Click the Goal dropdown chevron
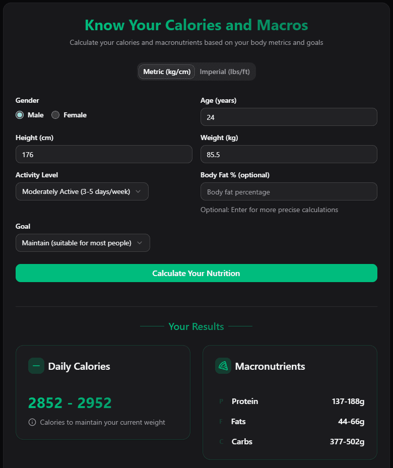393x468 pixels. pyautogui.click(x=140, y=243)
